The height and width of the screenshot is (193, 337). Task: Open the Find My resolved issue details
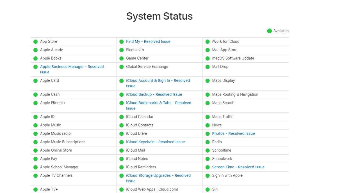coord(148,41)
